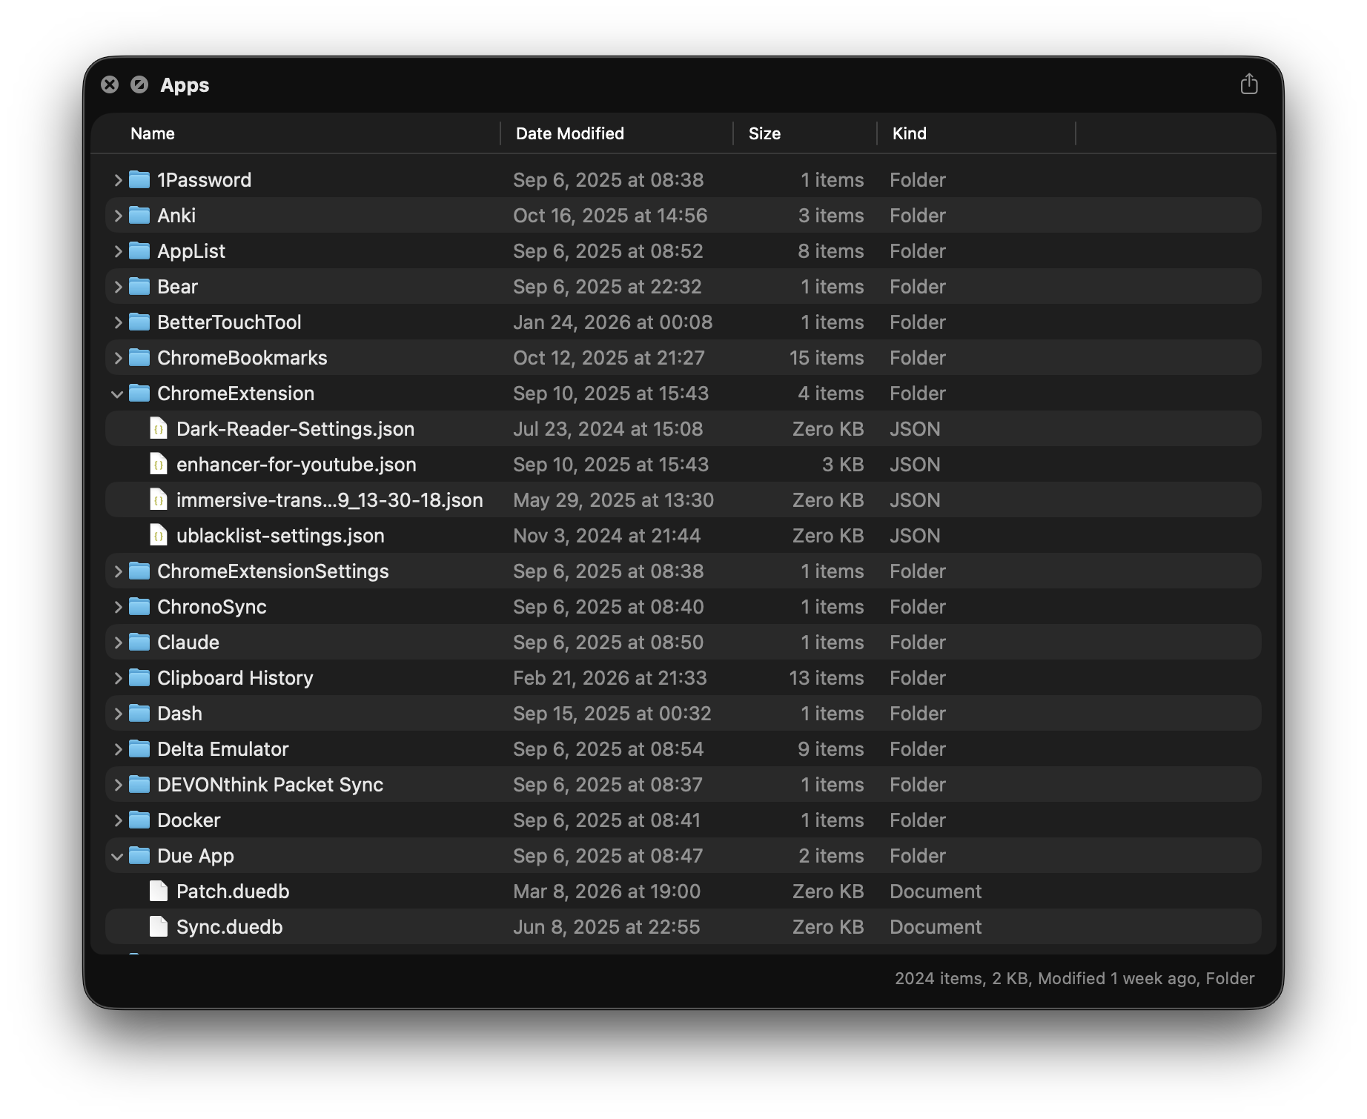Collapse the ChromeExtension folder

click(x=117, y=393)
